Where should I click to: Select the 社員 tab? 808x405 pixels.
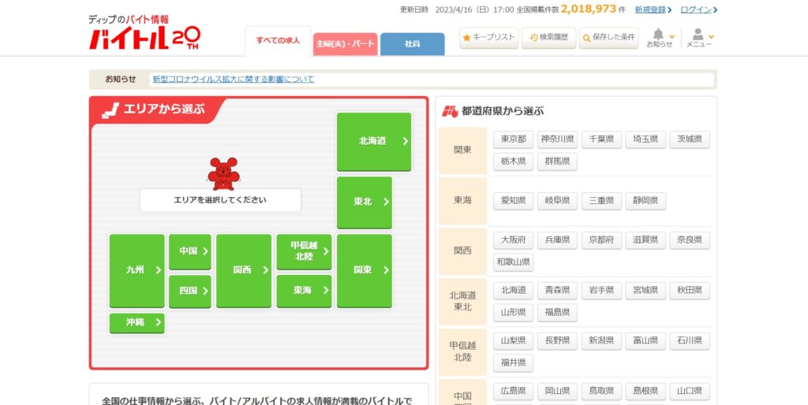(412, 44)
